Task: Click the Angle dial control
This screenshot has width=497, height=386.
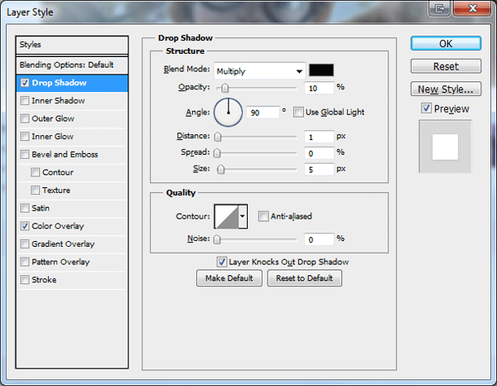Action: pyautogui.click(x=229, y=113)
